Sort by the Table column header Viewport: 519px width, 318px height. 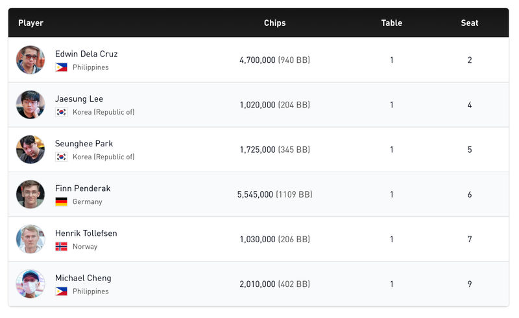[x=392, y=23]
